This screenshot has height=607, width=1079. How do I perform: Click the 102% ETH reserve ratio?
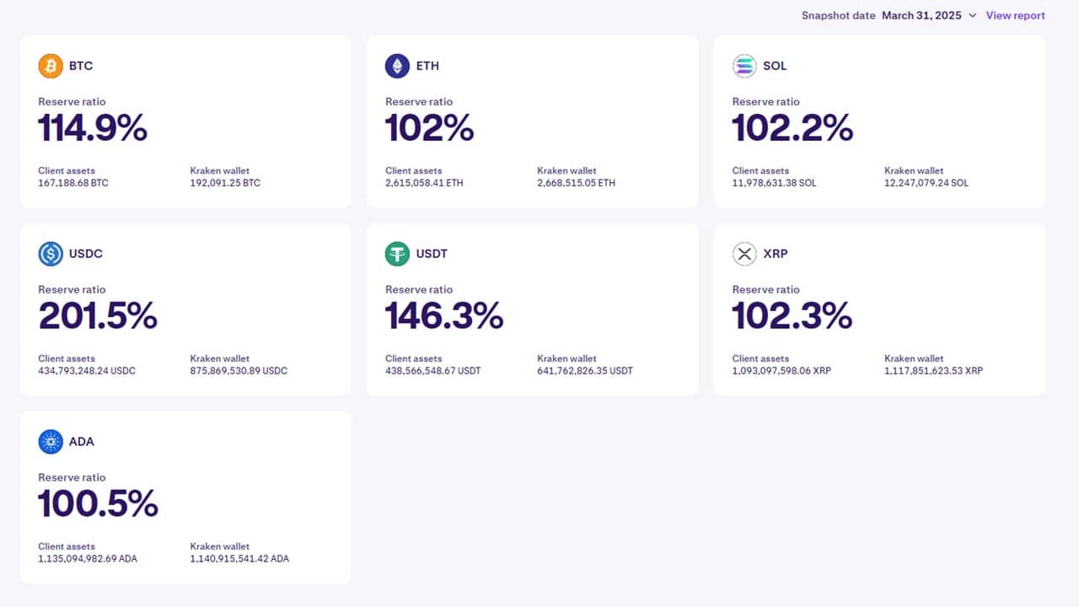point(429,128)
